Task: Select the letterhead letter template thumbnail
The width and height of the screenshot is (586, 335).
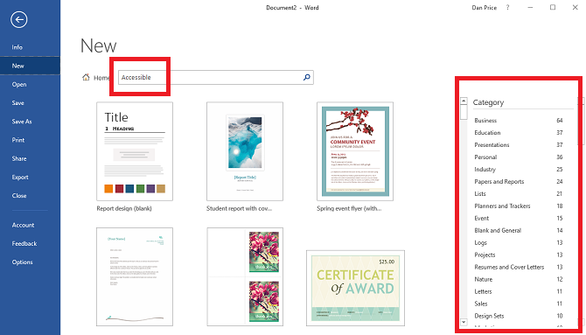Action: coord(135,276)
